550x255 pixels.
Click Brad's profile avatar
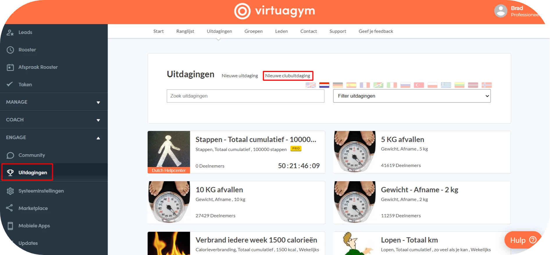tap(501, 11)
